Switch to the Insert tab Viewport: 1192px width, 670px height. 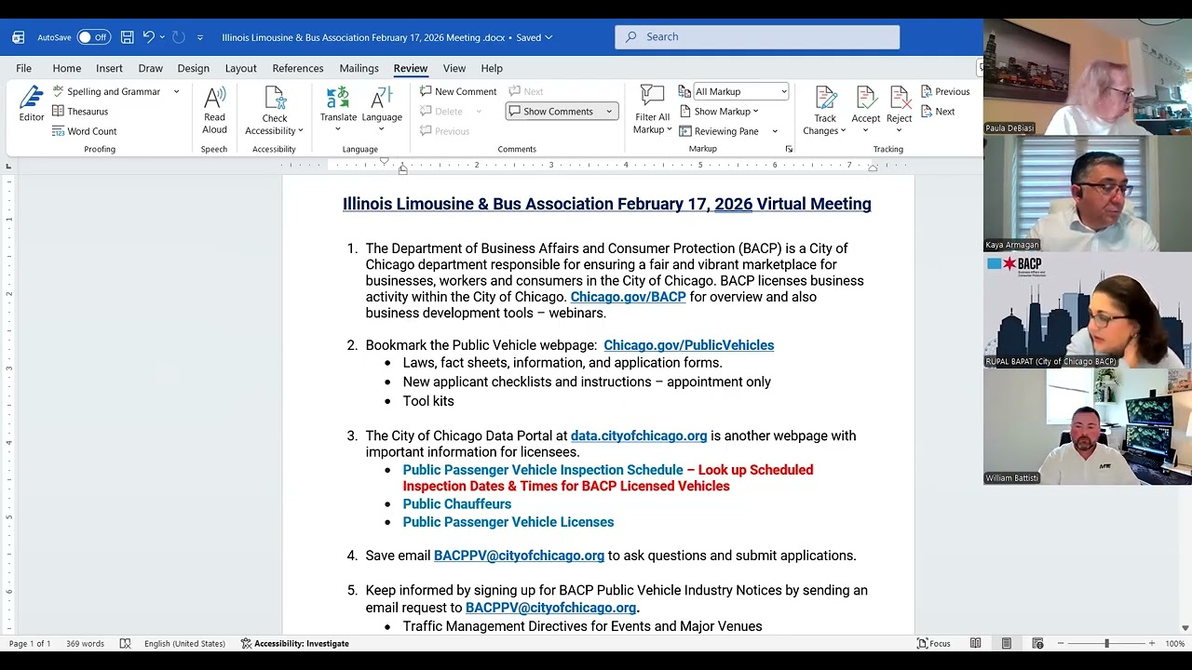point(109,68)
